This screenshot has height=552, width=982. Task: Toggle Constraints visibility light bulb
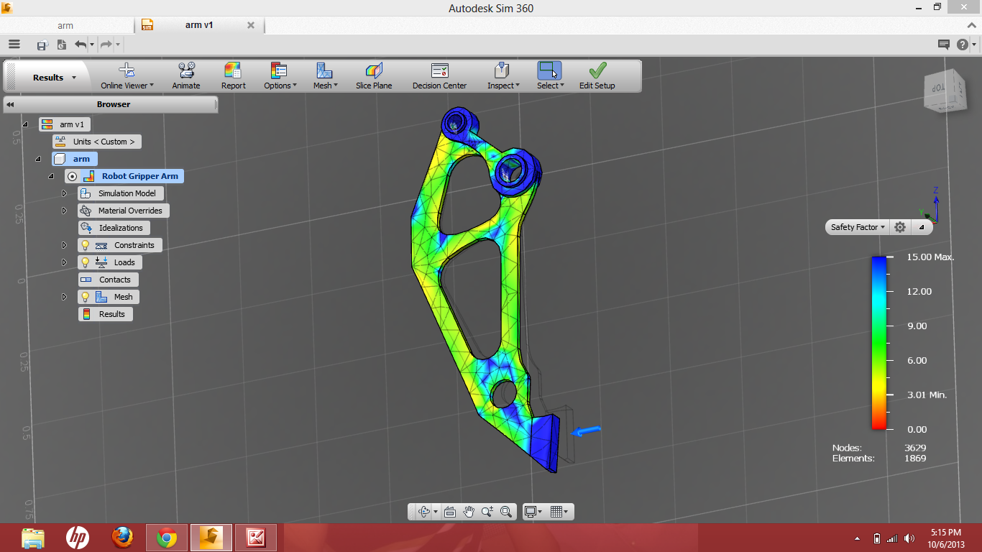pos(85,245)
